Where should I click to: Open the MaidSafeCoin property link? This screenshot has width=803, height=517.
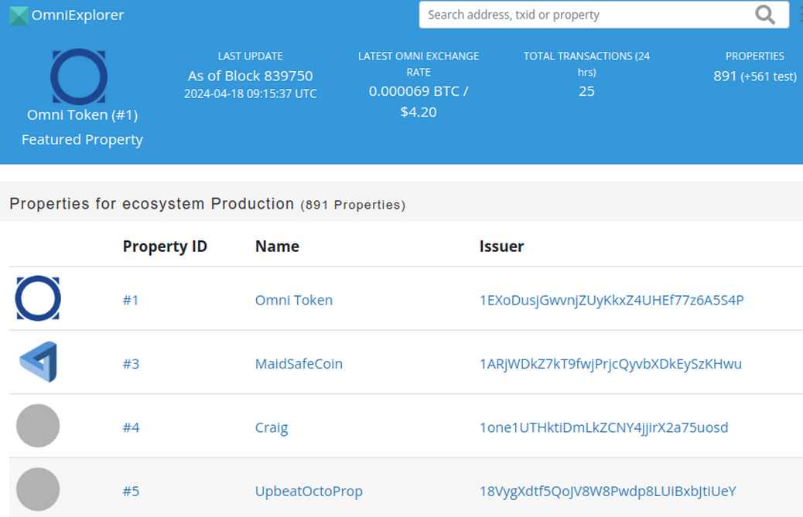(299, 364)
